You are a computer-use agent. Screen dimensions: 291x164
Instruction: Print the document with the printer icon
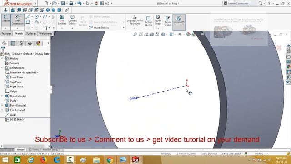tap(71, 3)
